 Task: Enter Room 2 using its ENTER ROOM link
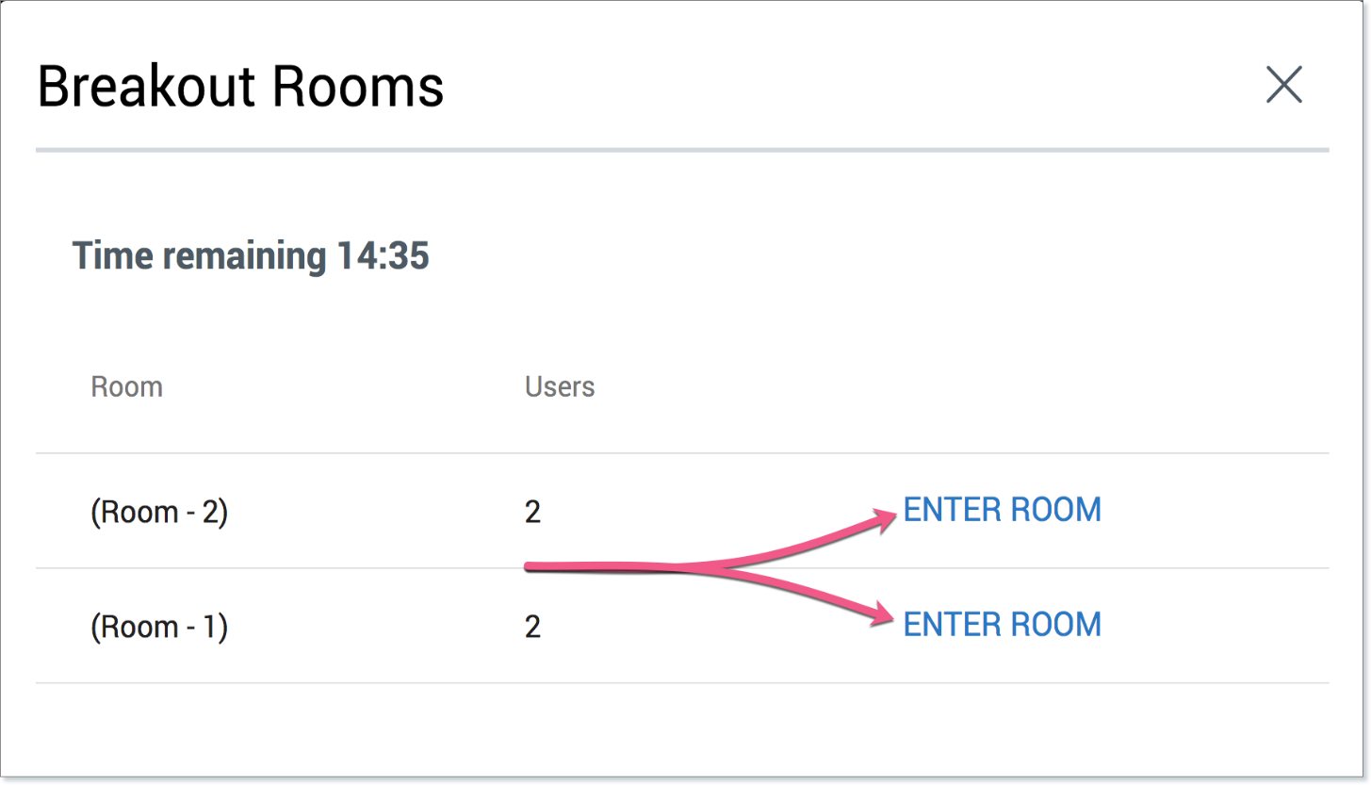(x=1002, y=510)
